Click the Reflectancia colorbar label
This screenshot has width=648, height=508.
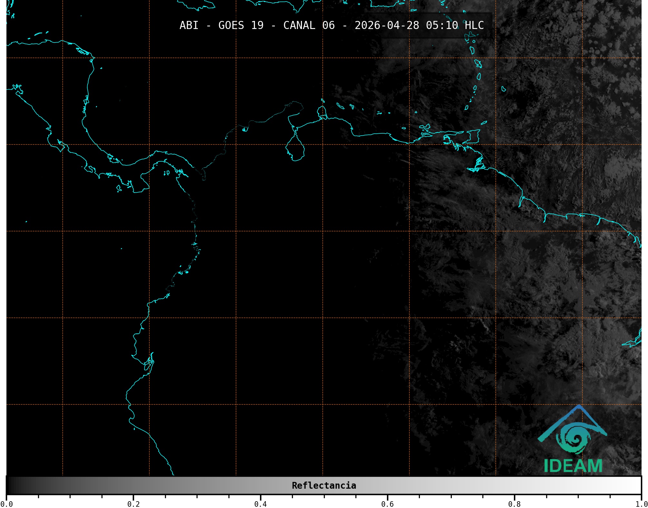pos(324,485)
